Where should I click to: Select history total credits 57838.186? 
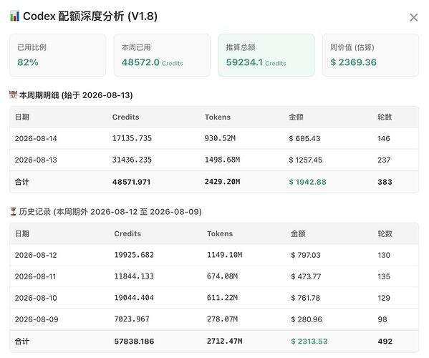pyautogui.click(x=134, y=342)
